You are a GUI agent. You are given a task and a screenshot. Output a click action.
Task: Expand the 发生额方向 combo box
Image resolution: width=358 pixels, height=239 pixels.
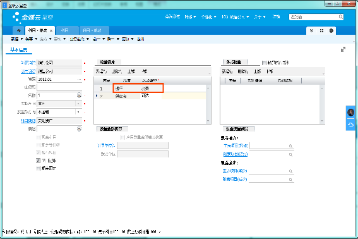(78, 112)
